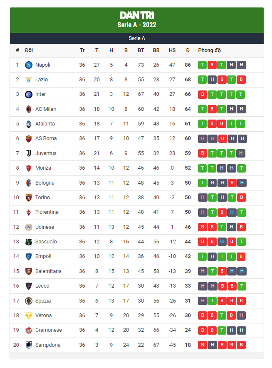272x368 pixels.
Task: Click the Verona club logo
Action: [x=29, y=315]
